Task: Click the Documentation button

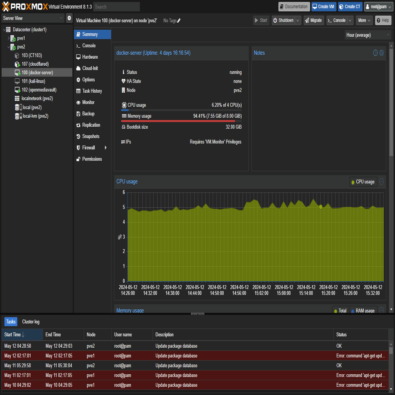Action: tap(294, 7)
